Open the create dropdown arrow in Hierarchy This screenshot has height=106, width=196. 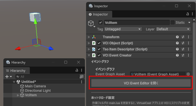point(11,77)
